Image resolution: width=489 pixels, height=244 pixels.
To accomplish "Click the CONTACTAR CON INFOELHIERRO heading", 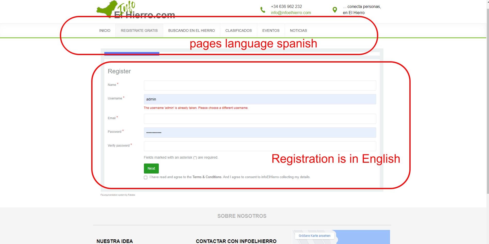I will point(236,241).
